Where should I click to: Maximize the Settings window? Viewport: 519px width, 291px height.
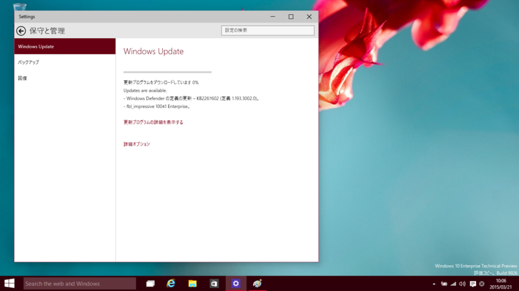coord(291,17)
